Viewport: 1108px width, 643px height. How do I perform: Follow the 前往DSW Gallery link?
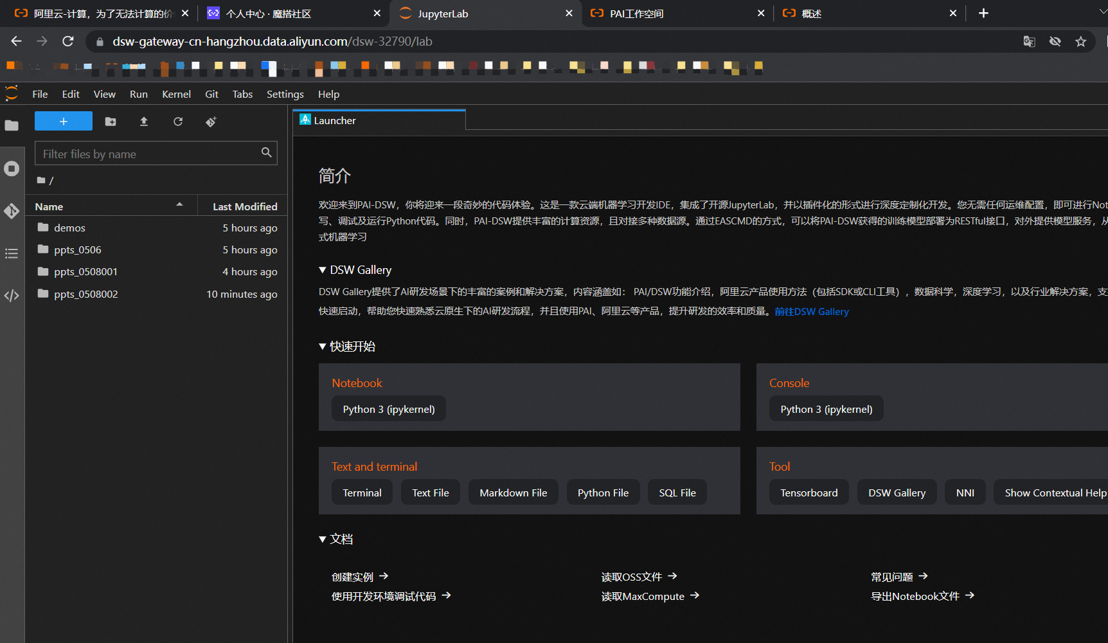pyautogui.click(x=812, y=311)
